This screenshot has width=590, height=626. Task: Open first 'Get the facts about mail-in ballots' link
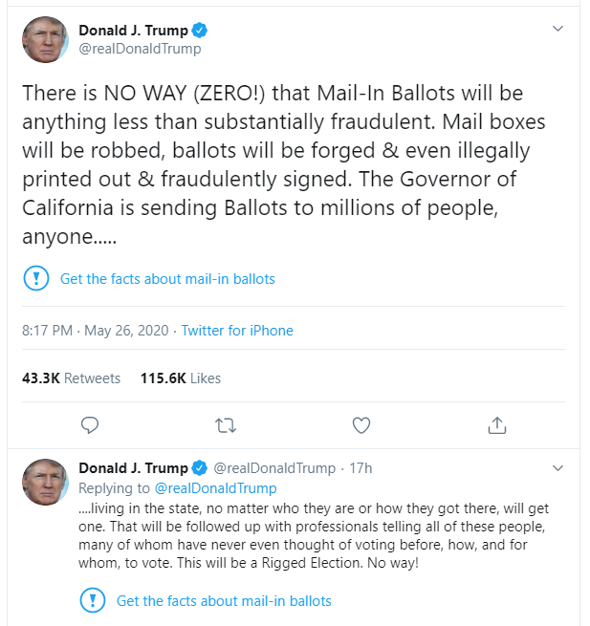[167, 279]
